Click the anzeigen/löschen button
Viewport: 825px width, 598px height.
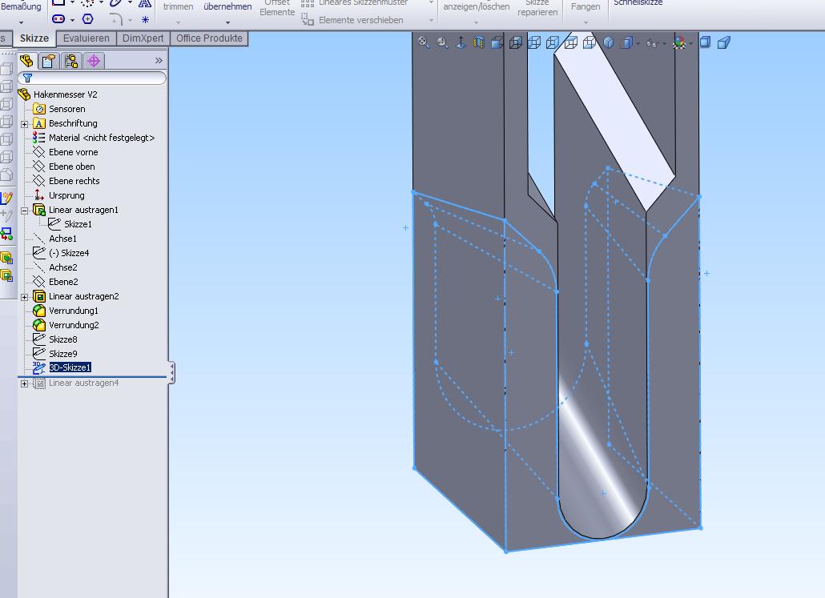(476, 6)
